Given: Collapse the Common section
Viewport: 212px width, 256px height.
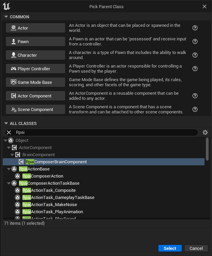Looking at the screenshot, I should [x=6, y=17].
